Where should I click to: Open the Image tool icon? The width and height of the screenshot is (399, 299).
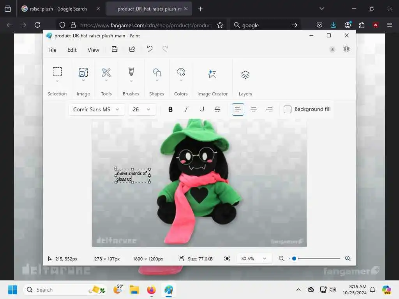point(83,72)
